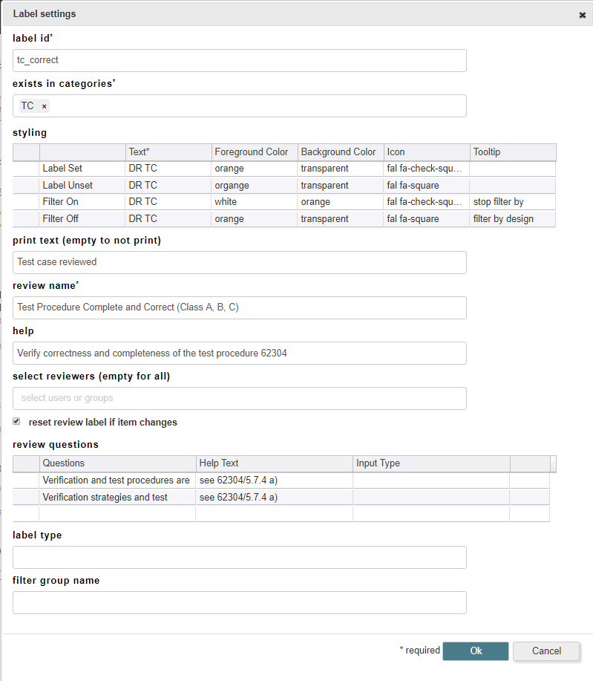
Task: Edit Label Set foreground color 'orange'
Action: coord(255,169)
